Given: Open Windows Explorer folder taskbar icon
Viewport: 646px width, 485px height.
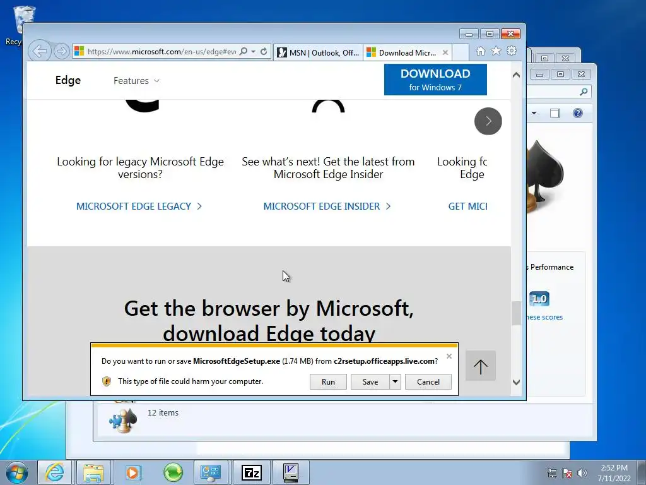Looking at the screenshot, I should click(93, 472).
